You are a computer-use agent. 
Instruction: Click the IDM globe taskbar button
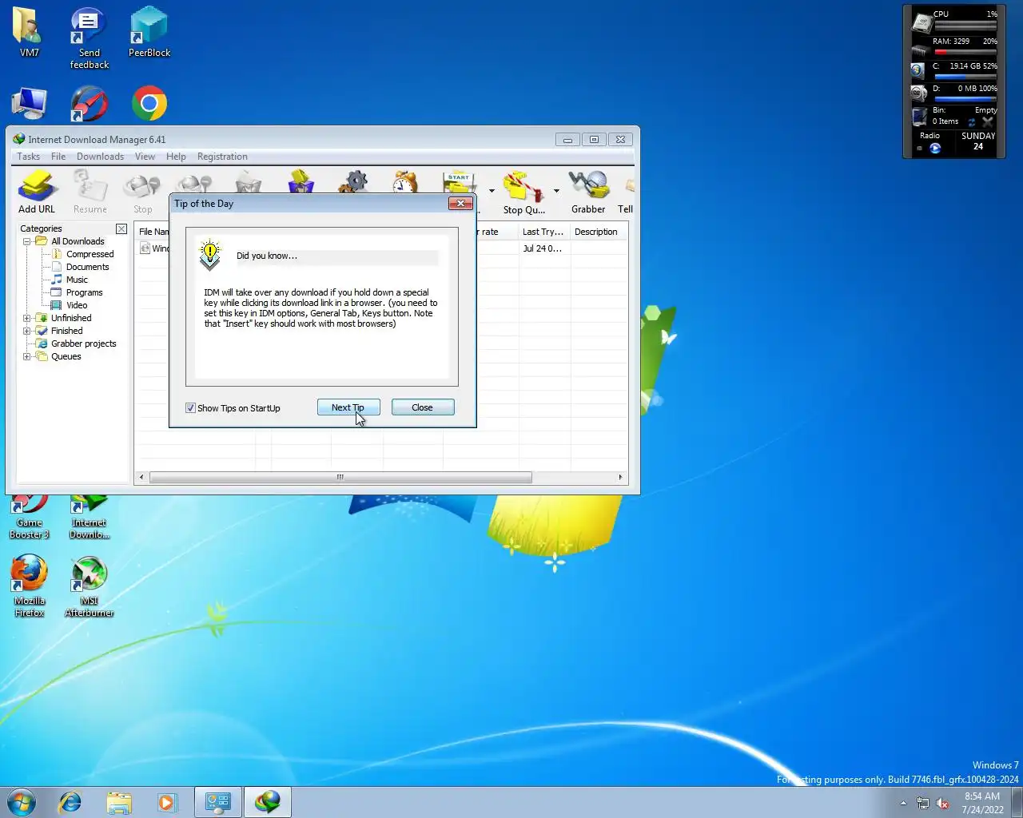[268, 802]
